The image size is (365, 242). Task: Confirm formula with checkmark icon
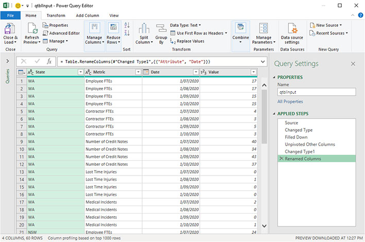[37, 61]
